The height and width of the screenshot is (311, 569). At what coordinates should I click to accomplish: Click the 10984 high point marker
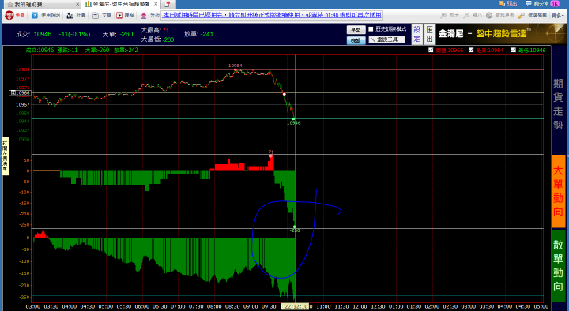pyautogui.click(x=236, y=69)
